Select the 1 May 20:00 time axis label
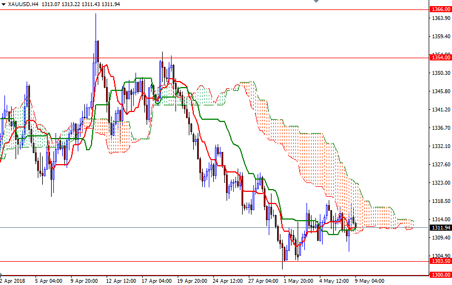The image size is (452, 285). point(298,281)
